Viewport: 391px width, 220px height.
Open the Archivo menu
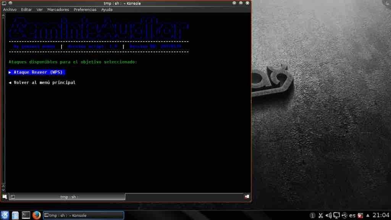pos(10,10)
